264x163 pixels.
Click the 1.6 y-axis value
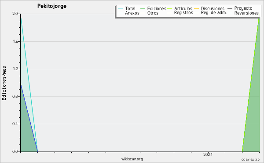click(15, 41)
